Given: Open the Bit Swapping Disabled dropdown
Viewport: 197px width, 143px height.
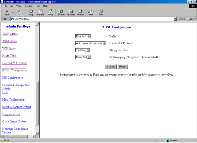Looking at the screenshot, I should [x=83, y=57].
